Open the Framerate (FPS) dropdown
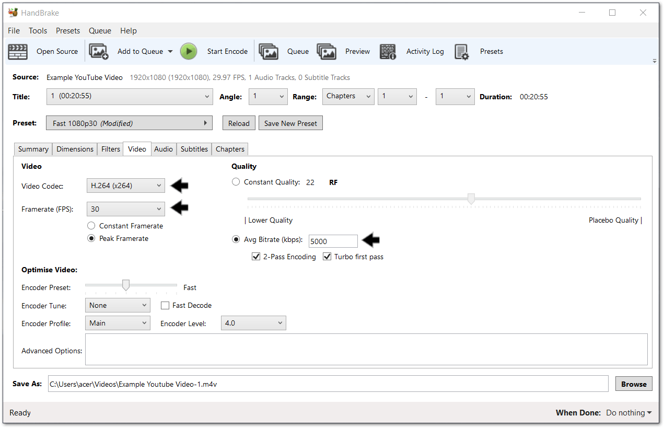 [x=125, y=209]
